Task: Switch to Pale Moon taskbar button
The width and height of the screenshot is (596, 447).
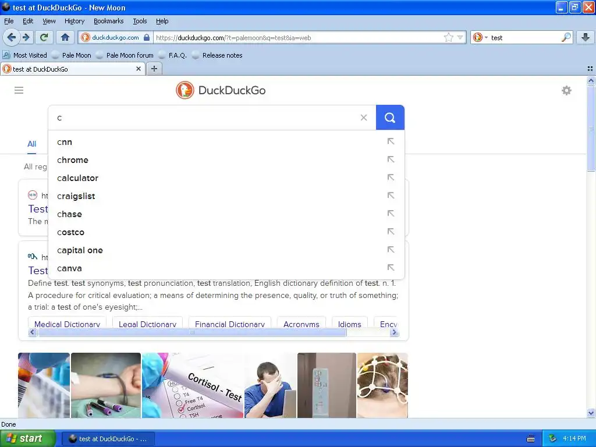Action: pos(108,439)
